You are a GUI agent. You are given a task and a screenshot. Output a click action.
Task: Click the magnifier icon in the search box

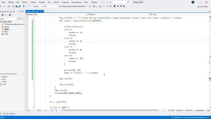click(x=128, y=2)
